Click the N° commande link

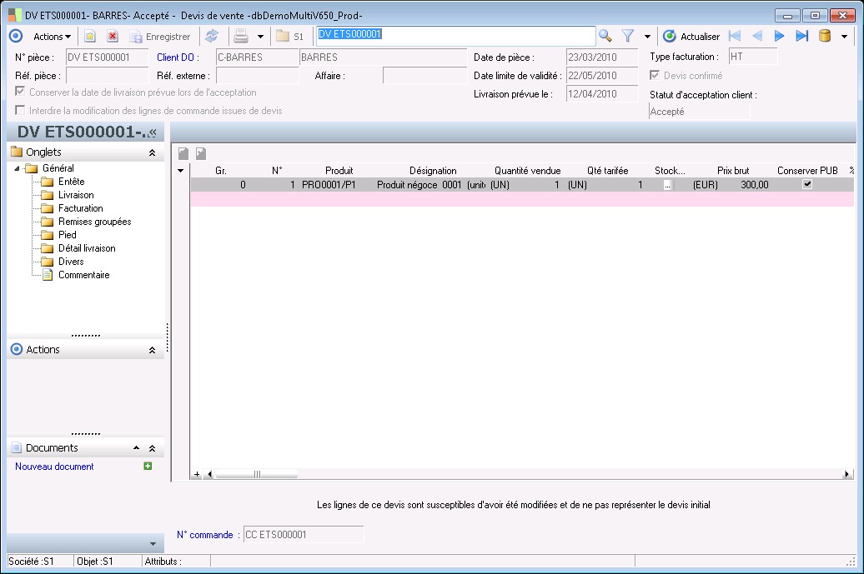coord(204,535)
